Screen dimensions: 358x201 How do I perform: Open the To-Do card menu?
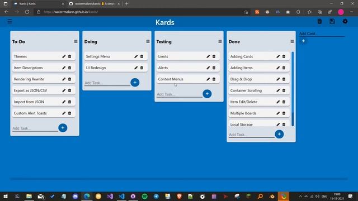[x=76, y=41]
